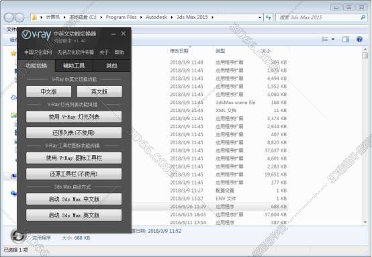
Task: Select the 功能切换 tab
Action: [36, 66]
